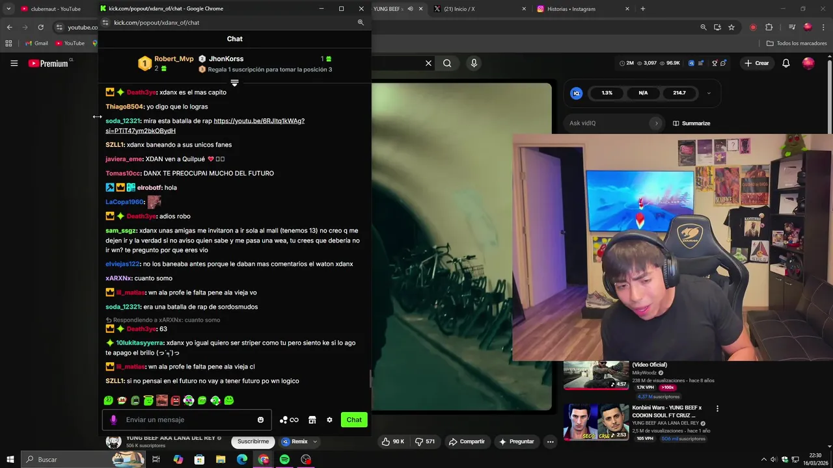833x468 pixels.
Task: Open Chrome media controls icon
Action: [792, 27]
